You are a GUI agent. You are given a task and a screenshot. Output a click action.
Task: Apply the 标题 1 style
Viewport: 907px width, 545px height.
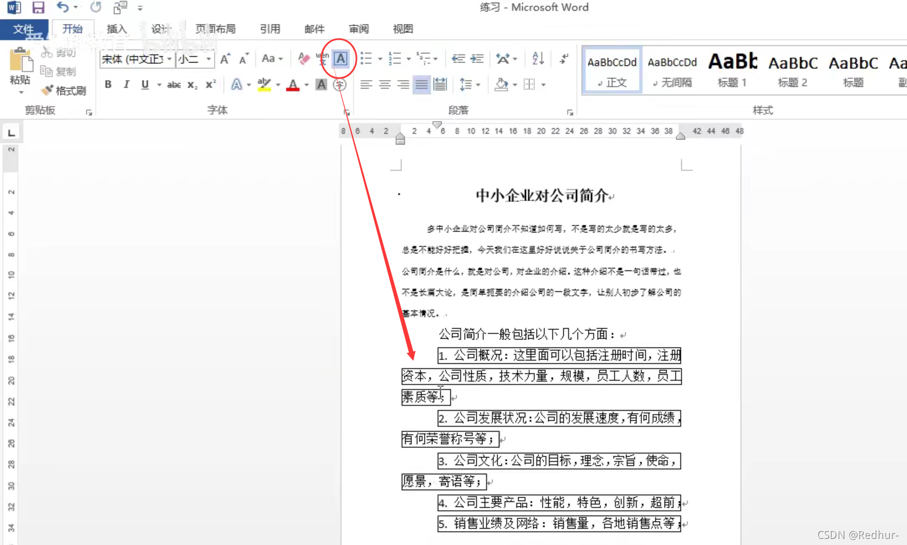click(x=732, y=70)
